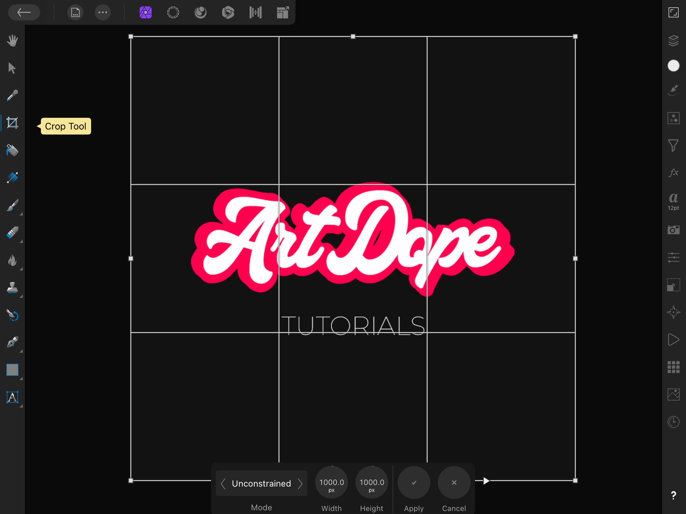Choose next crop mode chevron

click(x=300, y=483)
